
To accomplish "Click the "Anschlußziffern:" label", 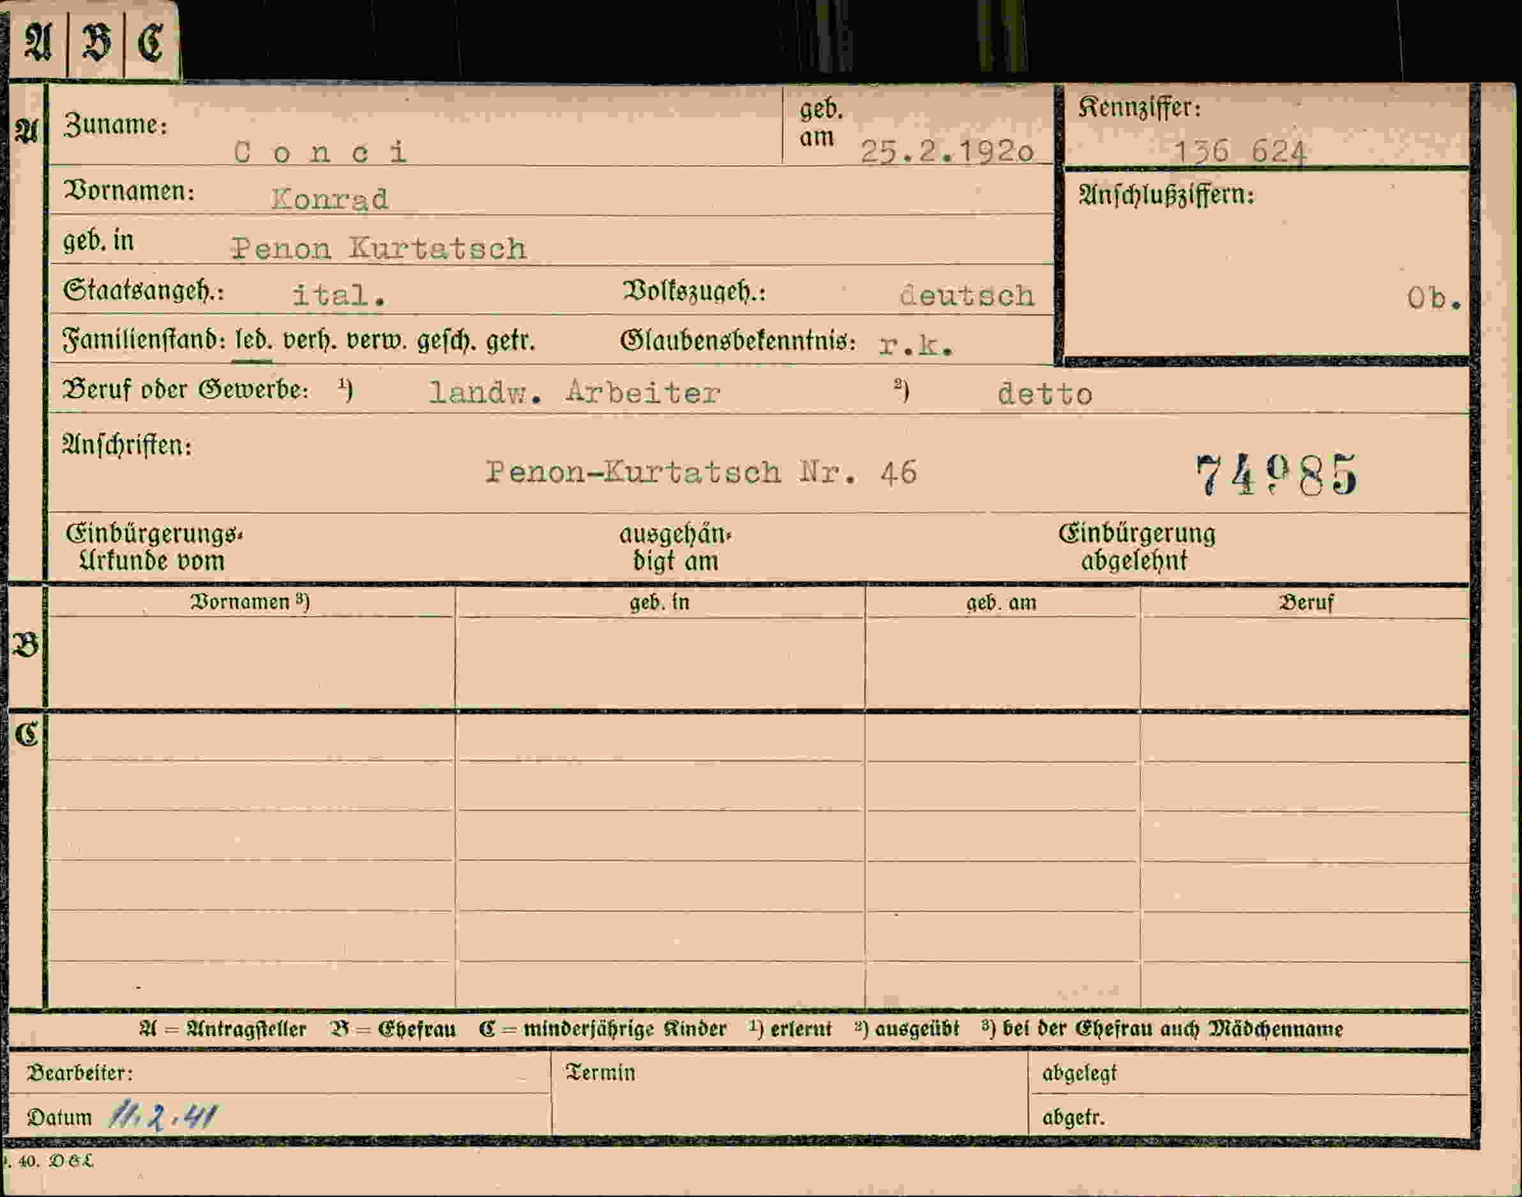I will [1166, 195].
